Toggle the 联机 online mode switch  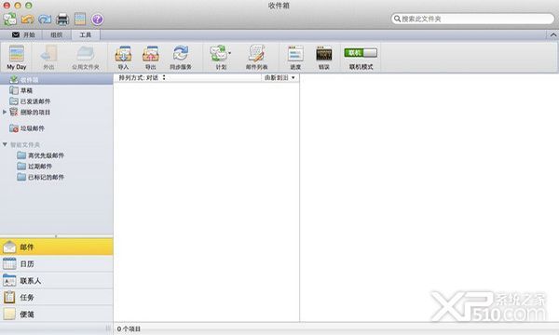(361, 53)
